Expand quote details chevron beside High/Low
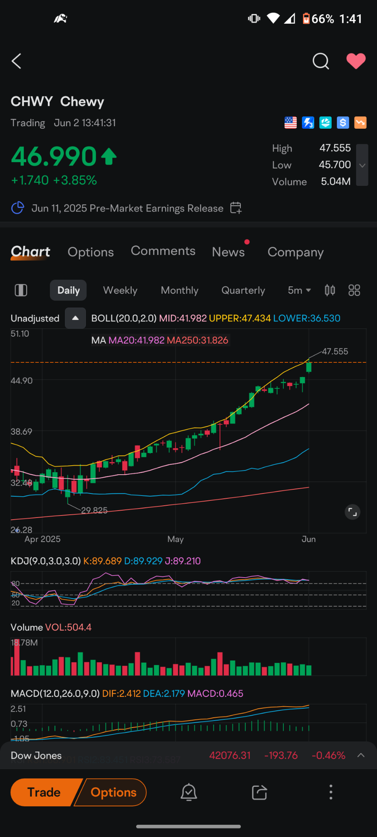This screenshot has height=837, width=377. tap(362, 165)
